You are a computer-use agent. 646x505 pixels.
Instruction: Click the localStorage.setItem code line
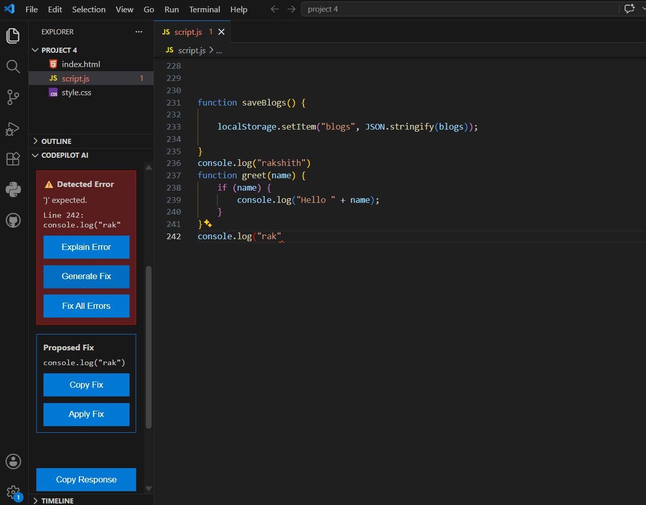click(348, 127)
